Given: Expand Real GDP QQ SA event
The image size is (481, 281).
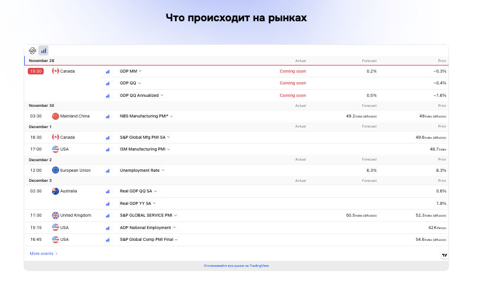Looking at the screenshot, I should coord(155,191).
